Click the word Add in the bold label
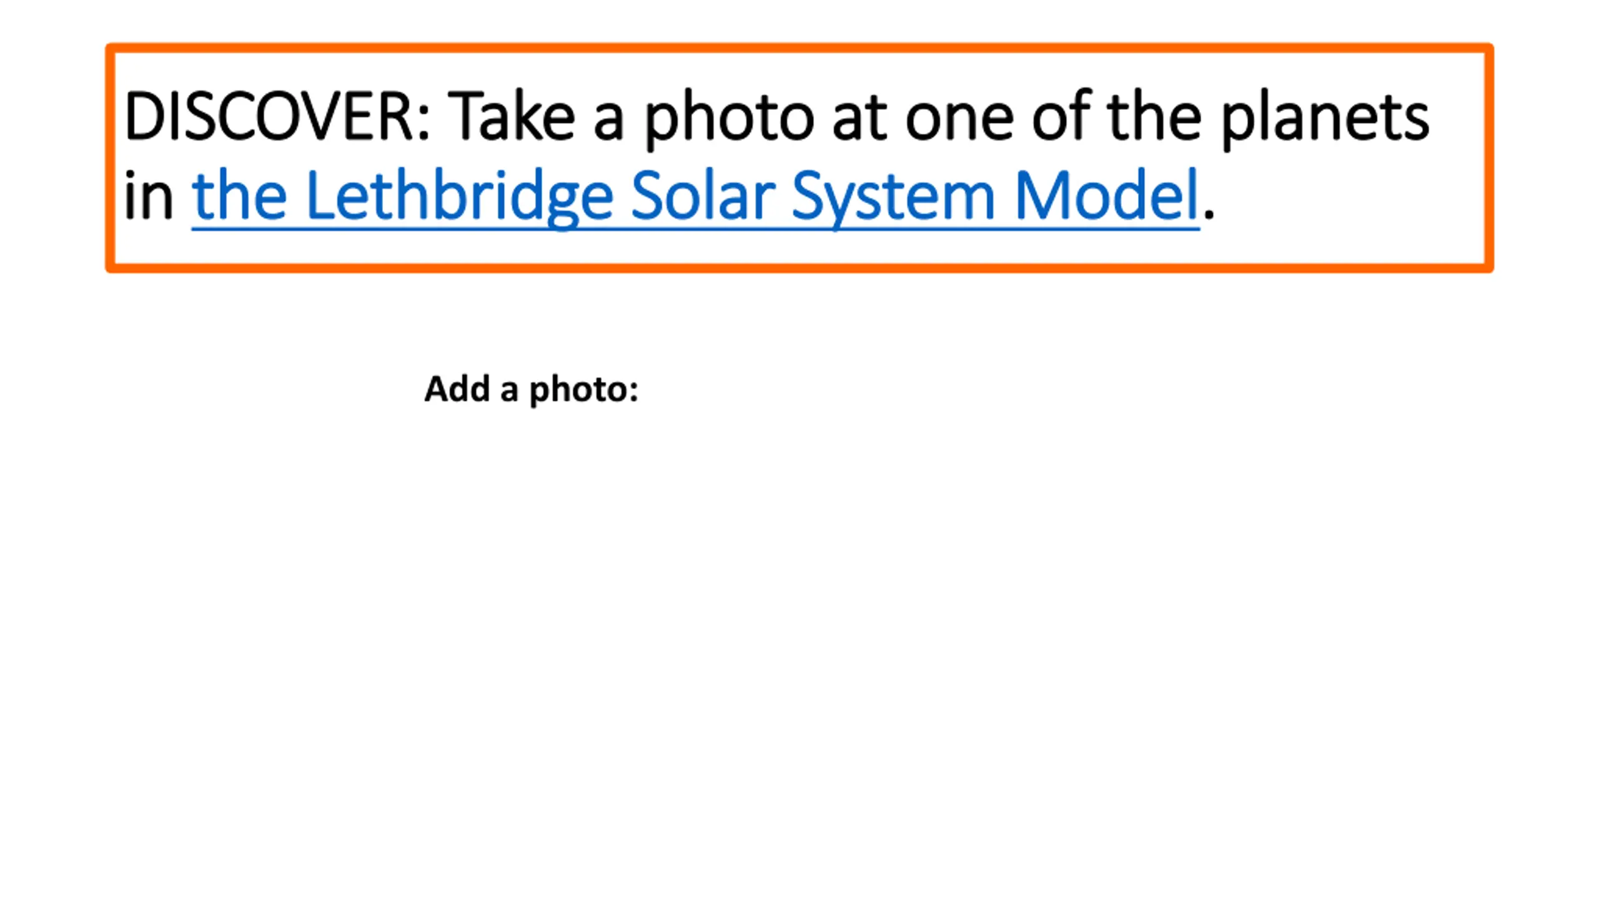This screenshot has width=1599, height=899. [x=457, y=389]
